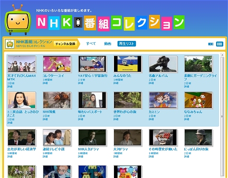Open details link under ななみちゃん
Viewport: 228px width, 178px height.
[x=187, y=119]
